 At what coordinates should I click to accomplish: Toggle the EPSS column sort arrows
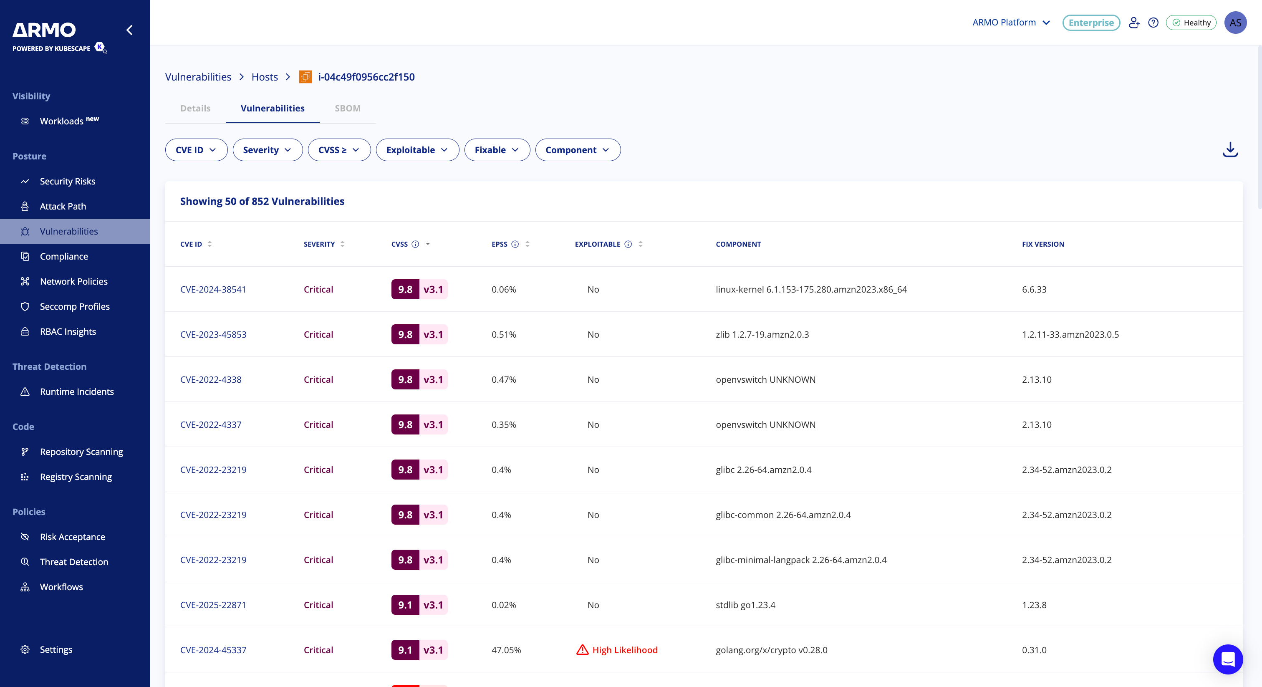[528, 244]
